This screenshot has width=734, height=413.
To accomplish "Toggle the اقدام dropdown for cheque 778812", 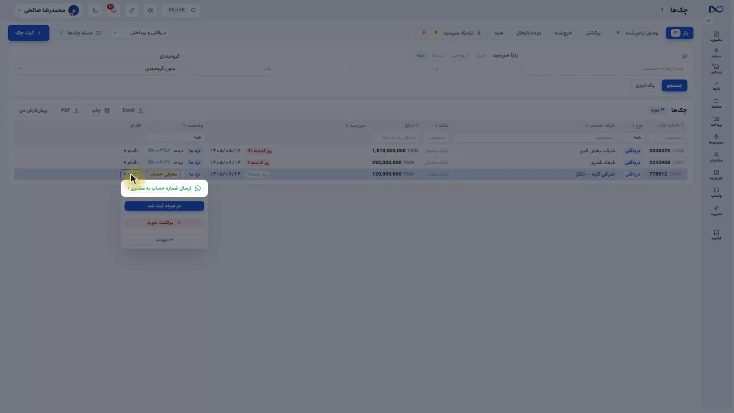I will click(x=130, y=174).
